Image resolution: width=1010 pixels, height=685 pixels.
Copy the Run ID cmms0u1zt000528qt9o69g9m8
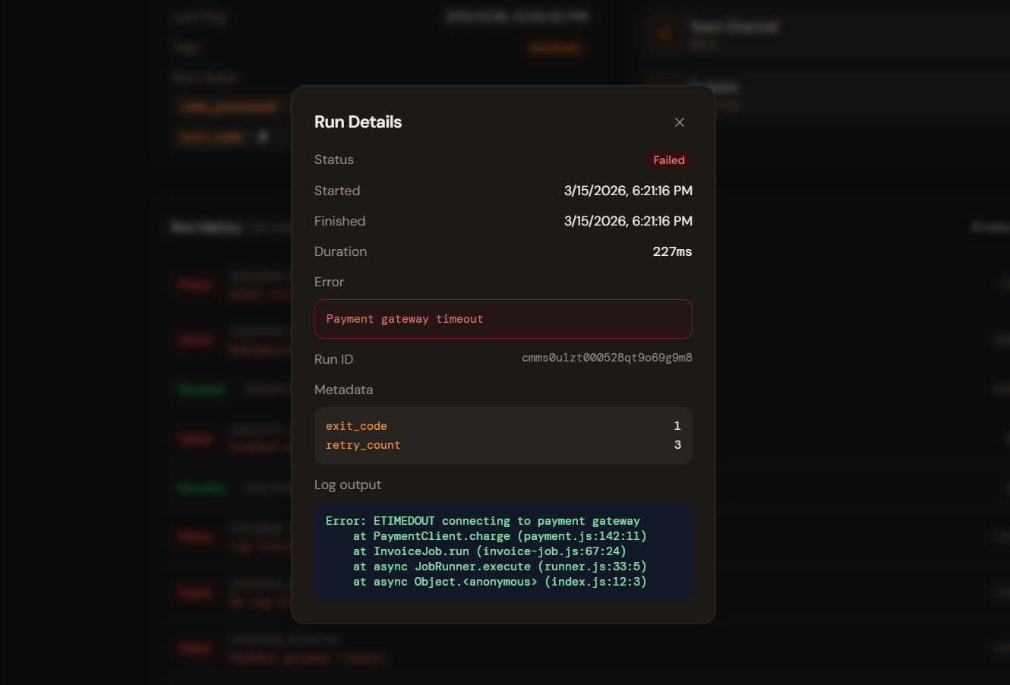coord(607,357)
